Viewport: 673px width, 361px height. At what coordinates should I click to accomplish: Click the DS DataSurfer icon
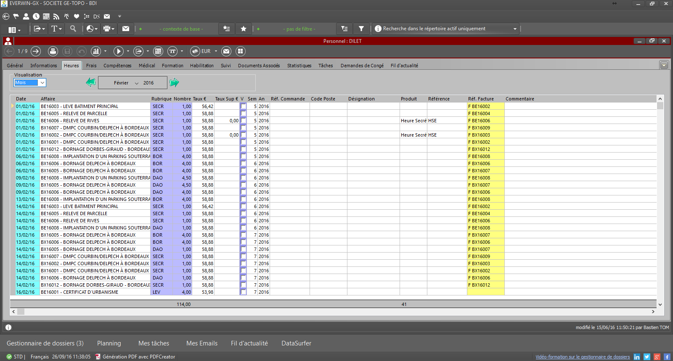[96, 16]
